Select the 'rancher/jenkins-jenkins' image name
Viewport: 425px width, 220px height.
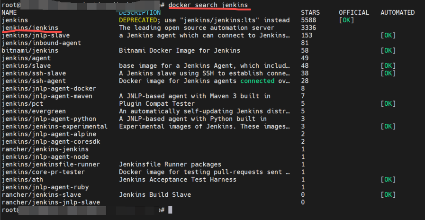(x=45, y=149)
